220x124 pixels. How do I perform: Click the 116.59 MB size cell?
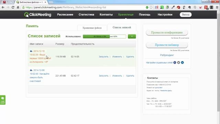(60, 56)
